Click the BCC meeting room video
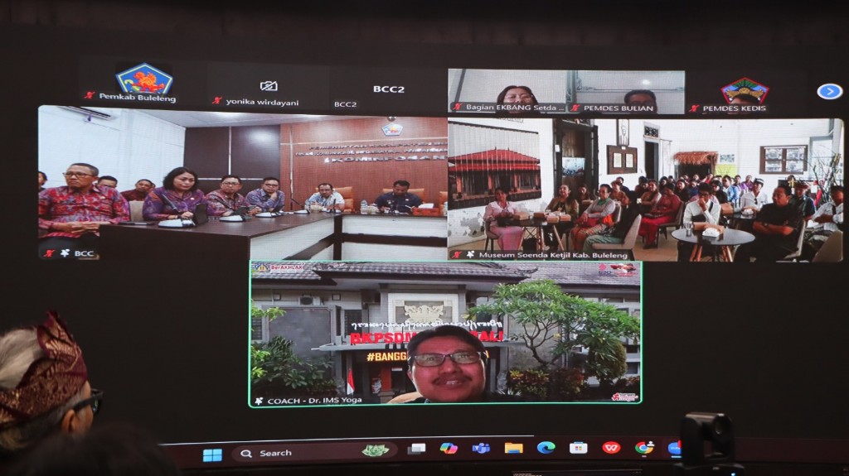Viewport: 849px width, 476px height. 242,184
